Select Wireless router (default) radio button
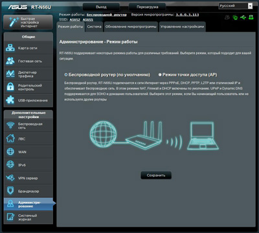The image size is (259, 233). tap(66, 75)
